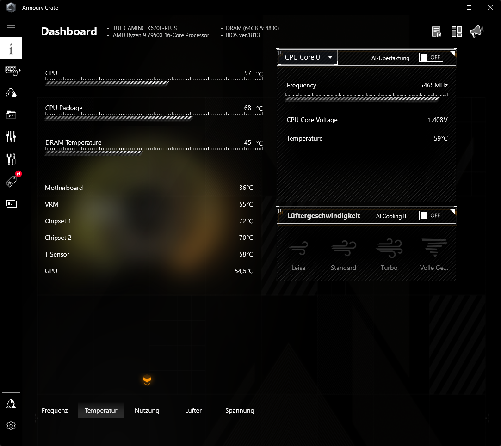
Task: Click the Chipset 2 70°C row
Action: [x=149, y=238]
